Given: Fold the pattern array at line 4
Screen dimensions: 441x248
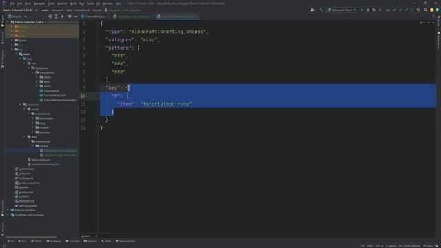Looking at the screenshot, I should pyautogui.click(x=98, y=48).
